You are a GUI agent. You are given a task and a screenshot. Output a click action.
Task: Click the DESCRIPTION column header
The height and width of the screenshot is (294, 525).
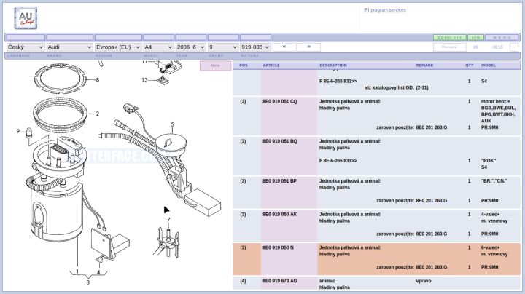pos(333,65)
